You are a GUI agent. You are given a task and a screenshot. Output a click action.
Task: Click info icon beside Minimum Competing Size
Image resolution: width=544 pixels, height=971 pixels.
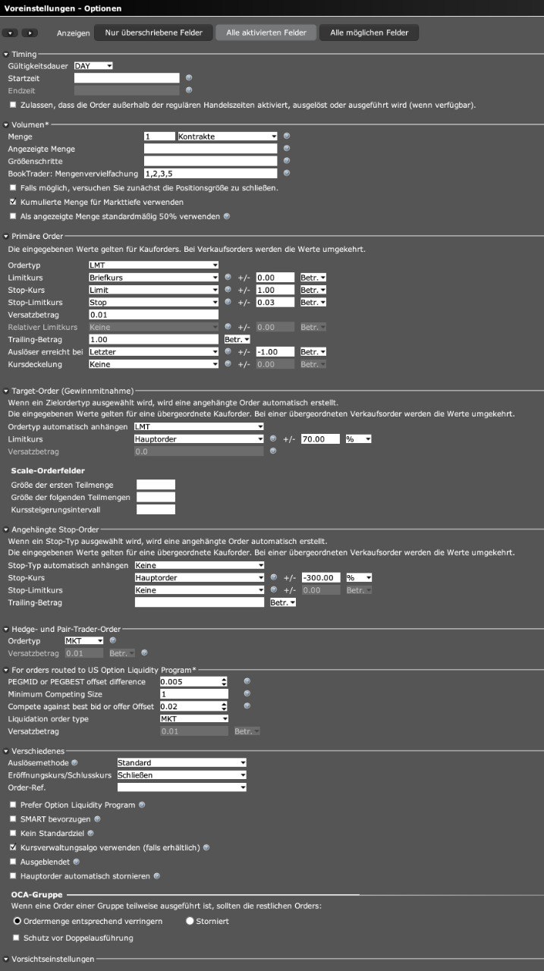point(247,694)
